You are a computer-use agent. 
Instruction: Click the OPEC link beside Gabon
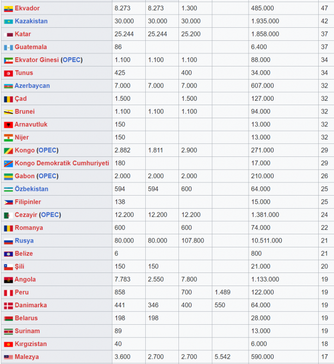point(47,176)
